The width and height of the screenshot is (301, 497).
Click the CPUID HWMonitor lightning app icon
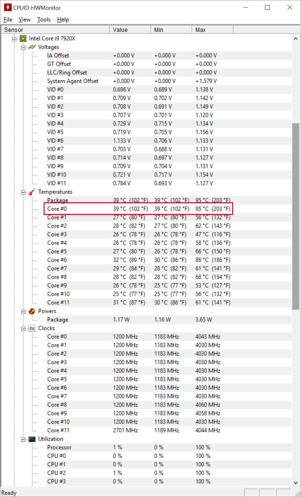[8, 7]
